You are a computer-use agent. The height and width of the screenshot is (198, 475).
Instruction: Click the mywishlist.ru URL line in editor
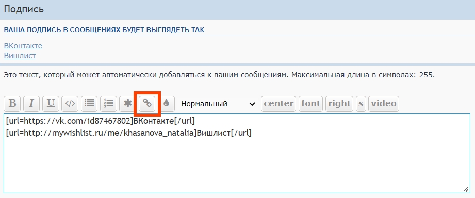tap(129, 133)
